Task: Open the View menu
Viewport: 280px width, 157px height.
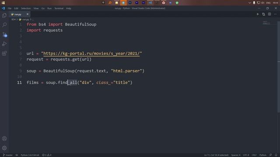Action: [x=36, y=8]
